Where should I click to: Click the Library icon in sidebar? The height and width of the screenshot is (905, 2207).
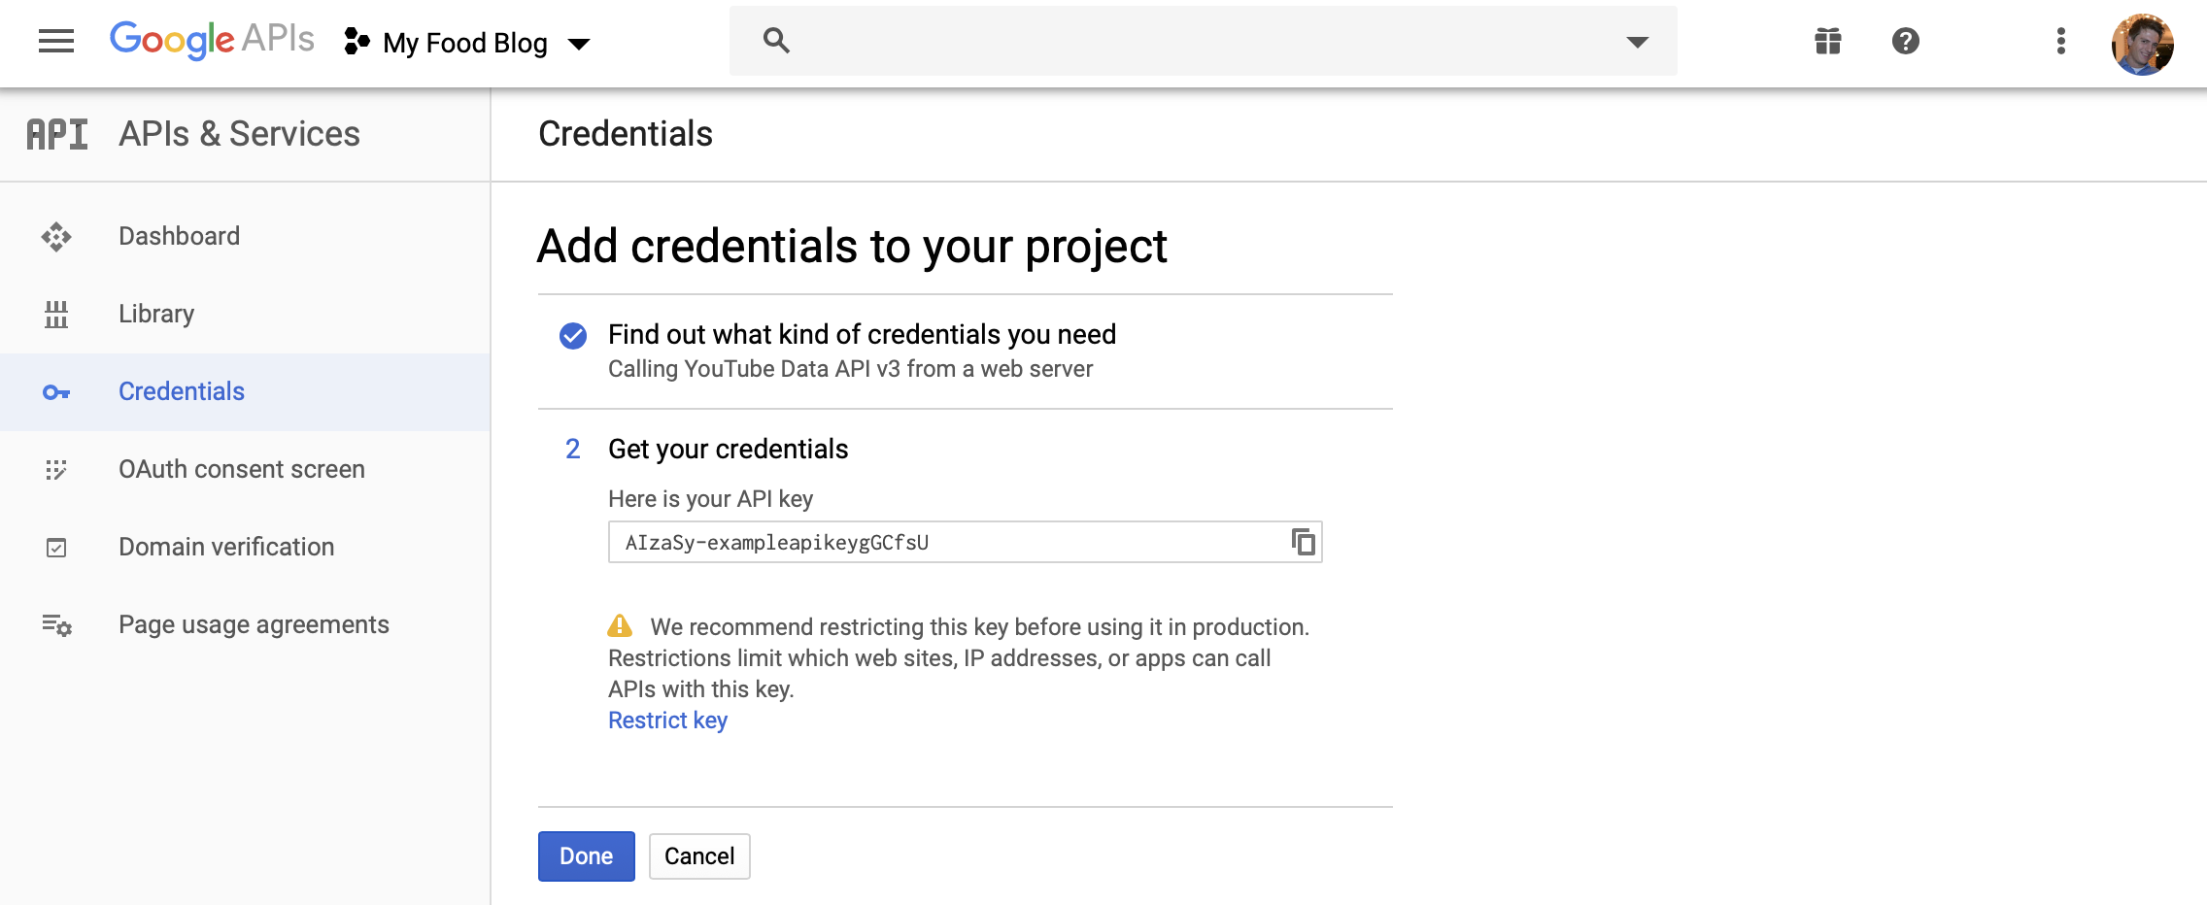[x=56, y=314]
